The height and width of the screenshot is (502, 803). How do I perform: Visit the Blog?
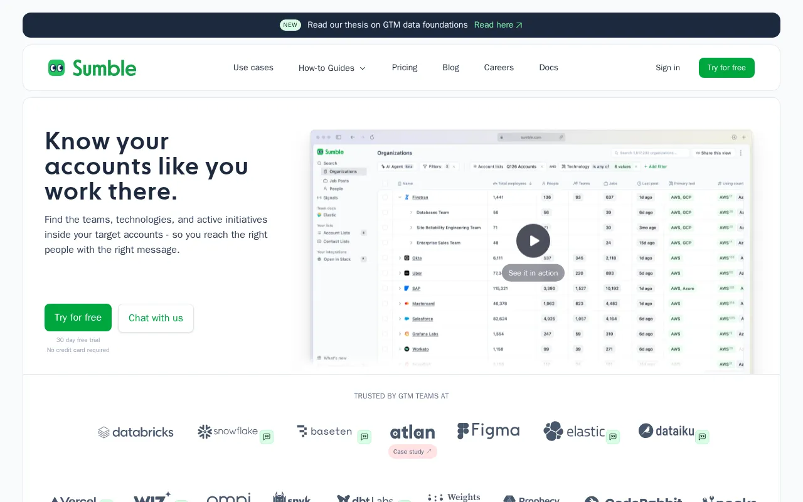tap(450, 68)
